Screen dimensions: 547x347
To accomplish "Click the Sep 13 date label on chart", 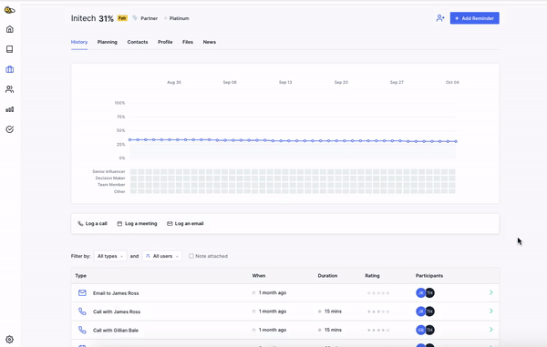I will pyautogui.click(x=285, y=82).
